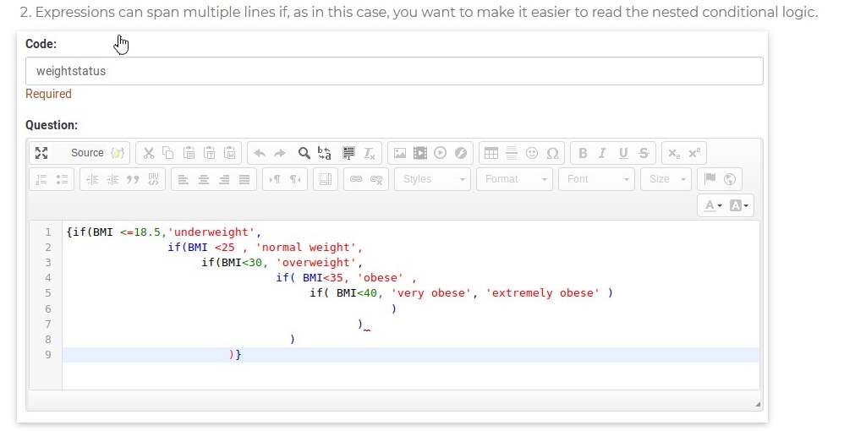Viewport: 844px width, 431px height.
Task: Toggle Bold formatting
Action: tap(582, 153)
